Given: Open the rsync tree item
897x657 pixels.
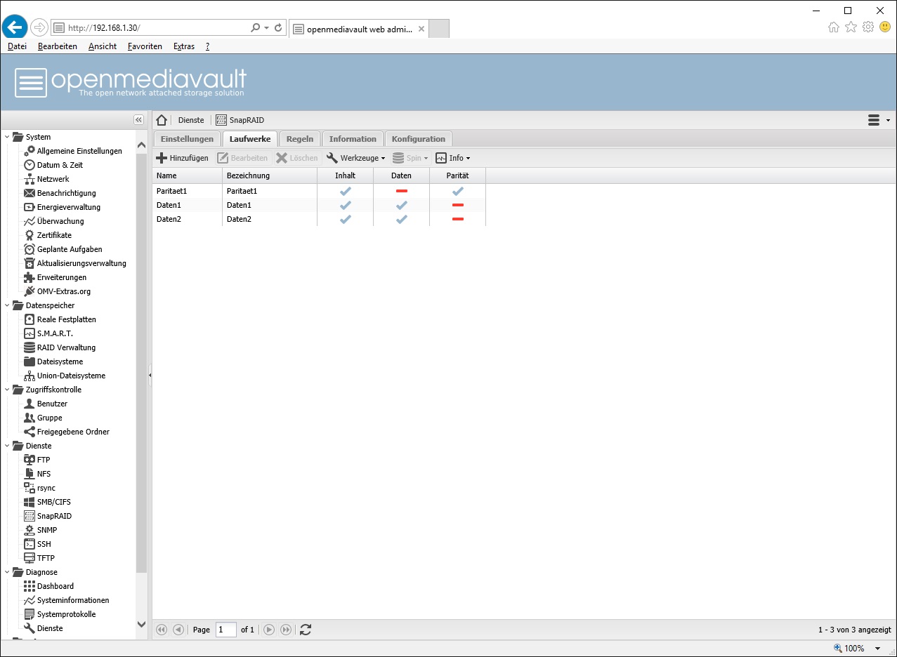Looking at the screenshot, I should point(46,488).
